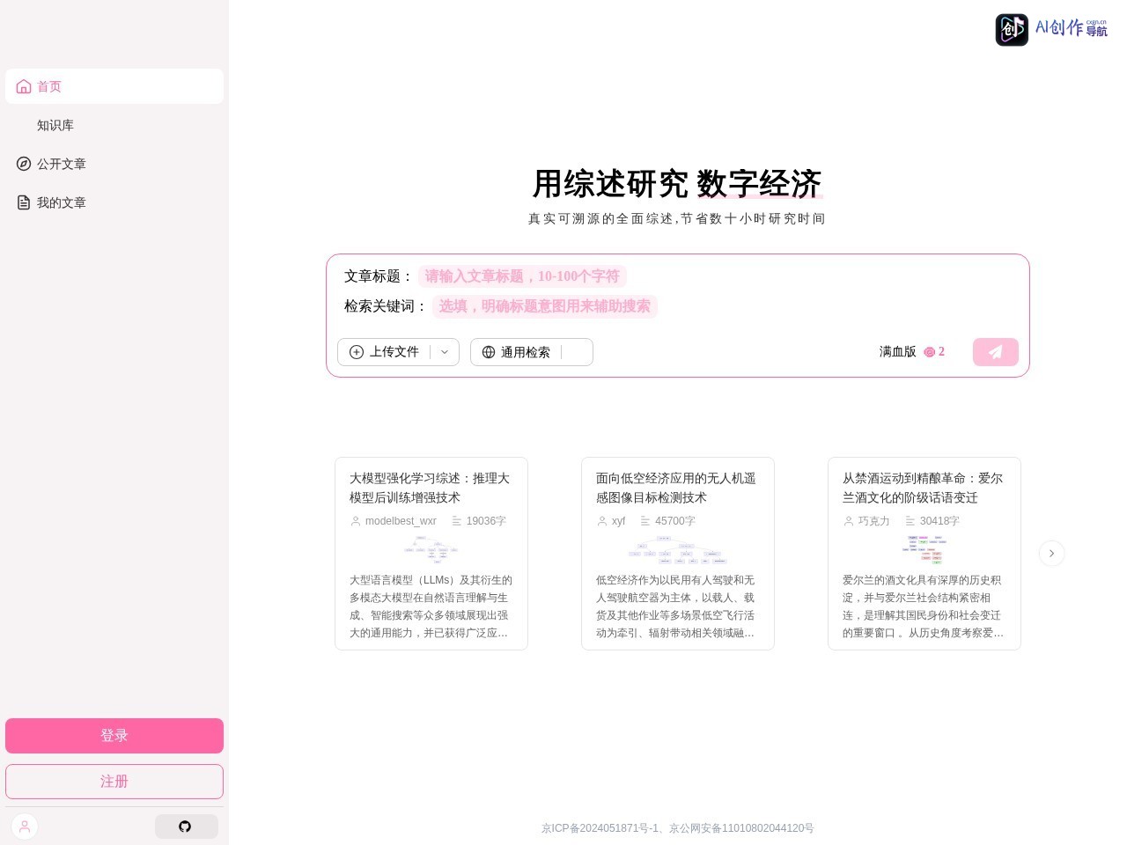1127x845 pixels.
Task: Click the text-lines icon beside 30418字
Action: point(910,521)
